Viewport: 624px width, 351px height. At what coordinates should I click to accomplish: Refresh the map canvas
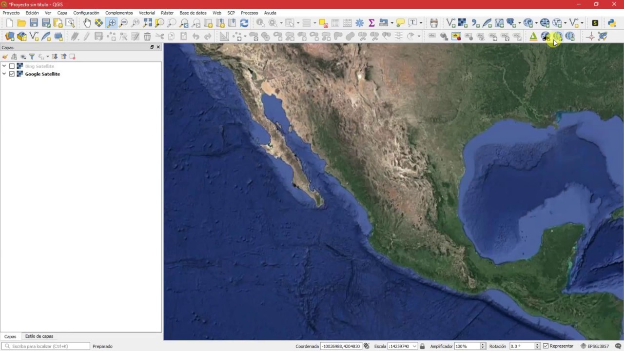click(x=244, y=23)
